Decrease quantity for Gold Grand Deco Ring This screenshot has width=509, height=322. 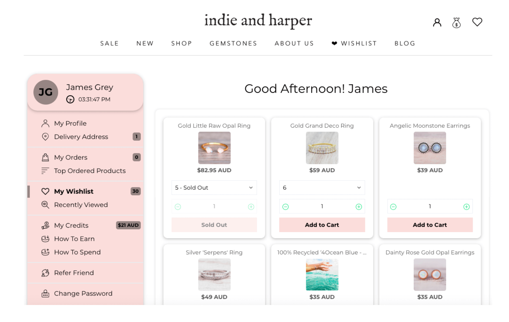286,207
